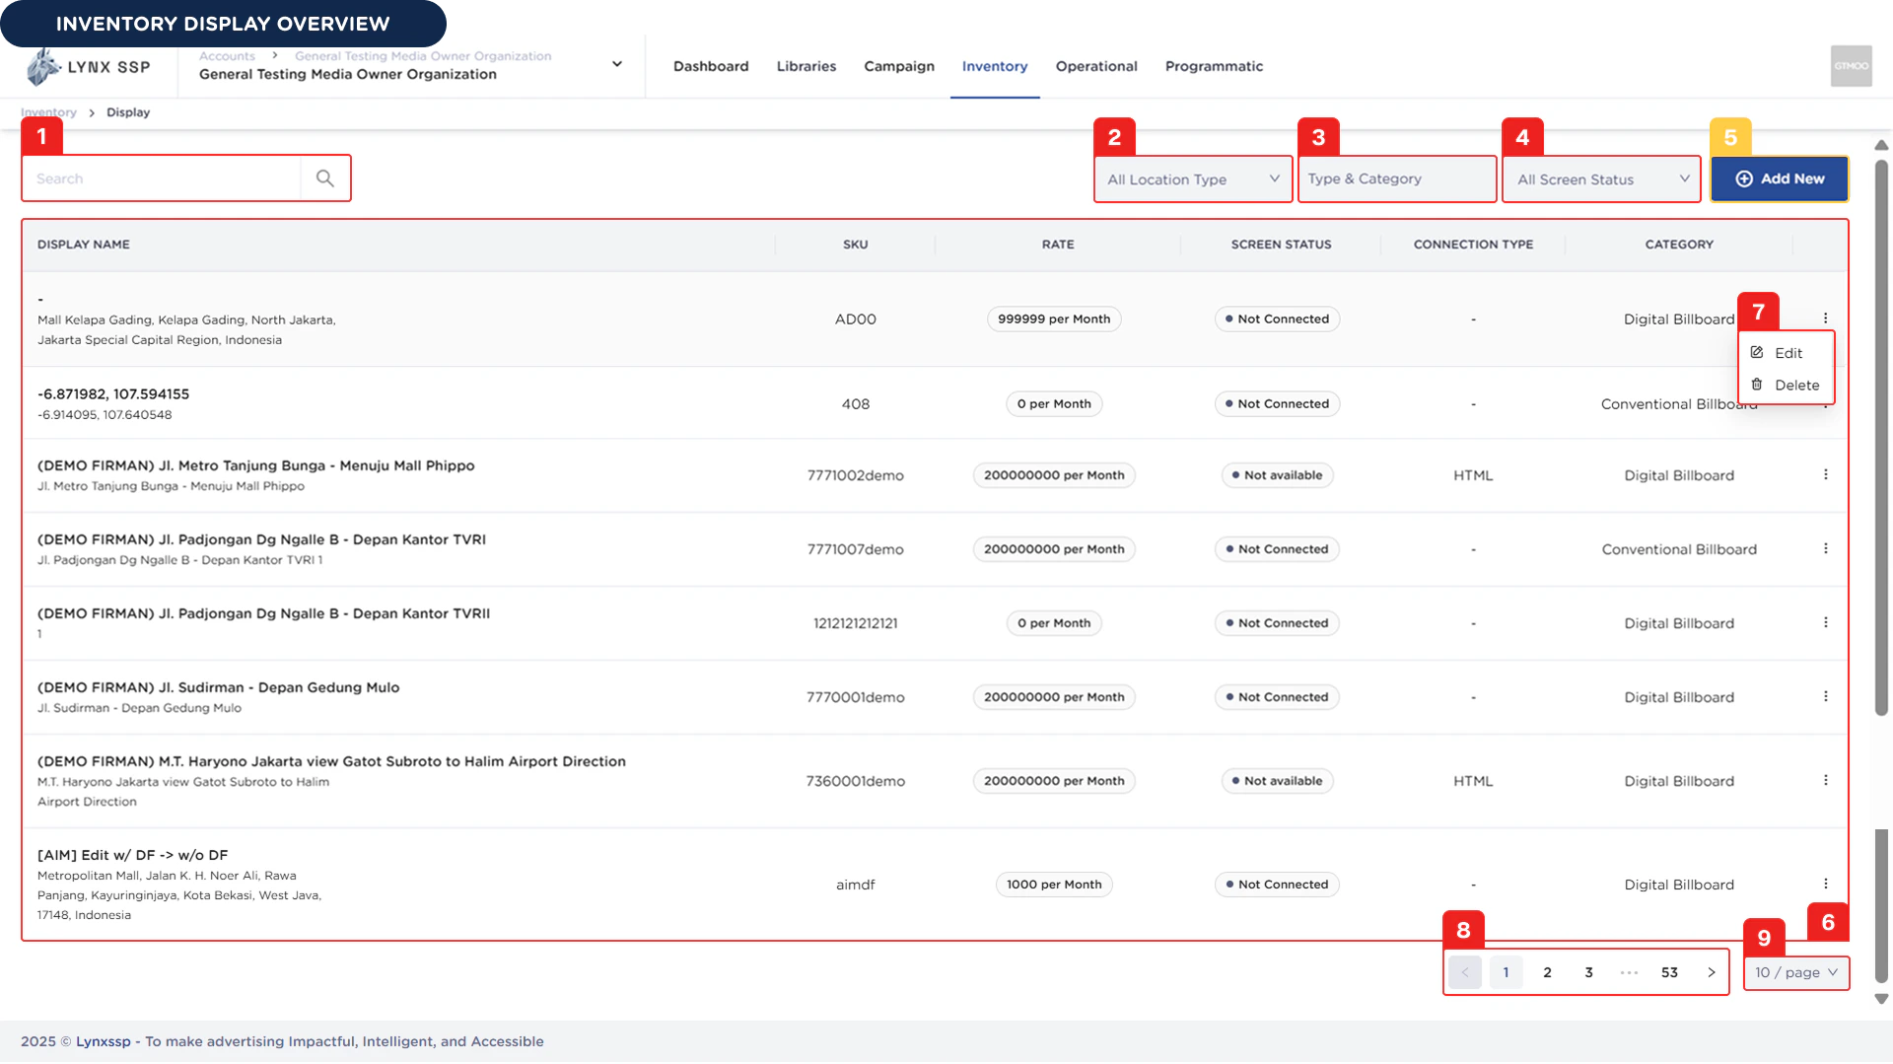Click previous page arrow in pagination
1893x1064 pixels.
[1465, 972]
